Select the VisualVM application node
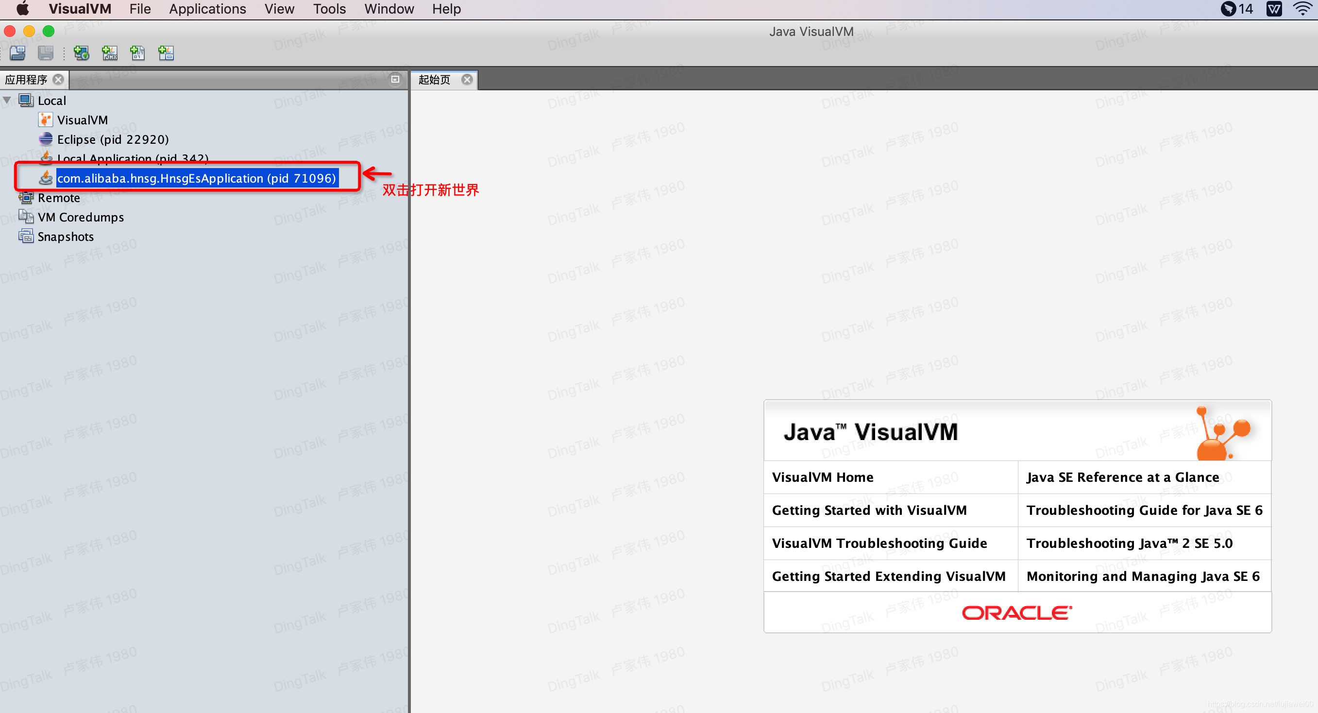The width and height of the screenshot is (1318, 713). pyautogui.click(x=82, y=120)
